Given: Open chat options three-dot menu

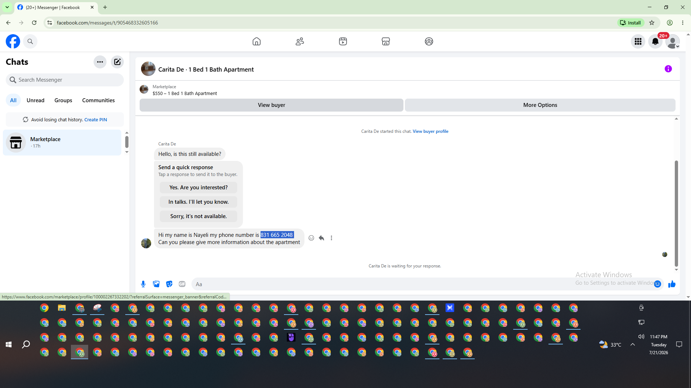Looking at the screenshot, I should pyautogui.click(x=100, y=62).
